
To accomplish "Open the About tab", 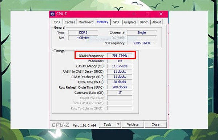I will point(157,22).
